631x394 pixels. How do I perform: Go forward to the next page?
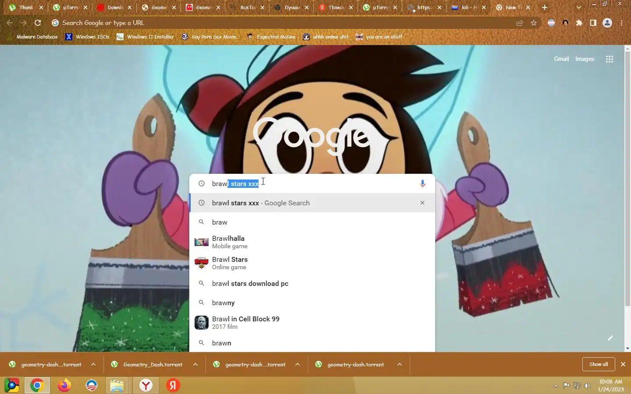[x=24, y=23]
